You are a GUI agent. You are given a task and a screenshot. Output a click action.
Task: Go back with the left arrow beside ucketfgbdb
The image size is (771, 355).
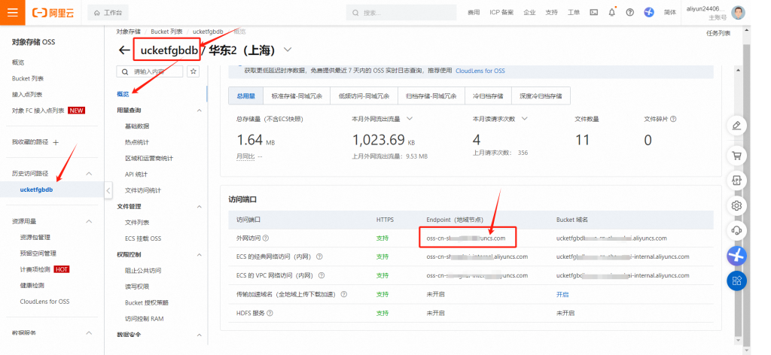tap(124, 50)
